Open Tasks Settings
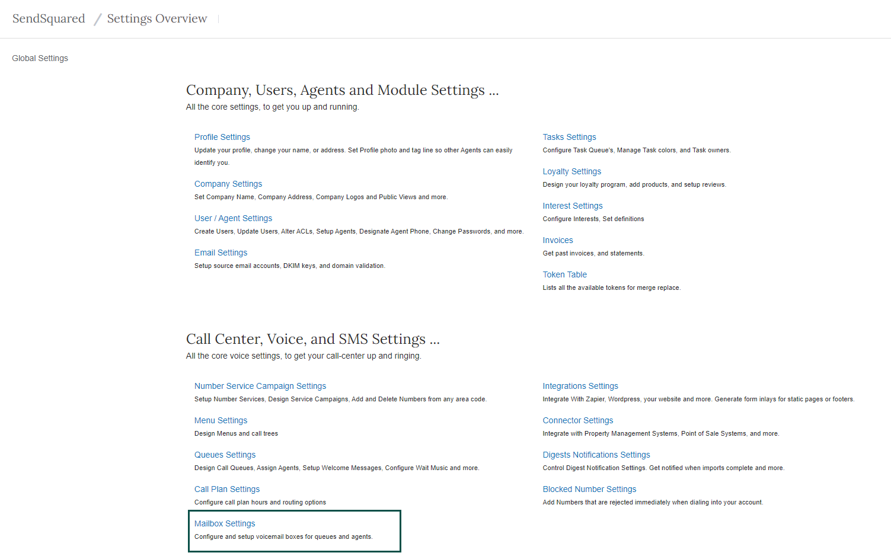The width and height of the screenshot is (891, 559). coord(569,137)
